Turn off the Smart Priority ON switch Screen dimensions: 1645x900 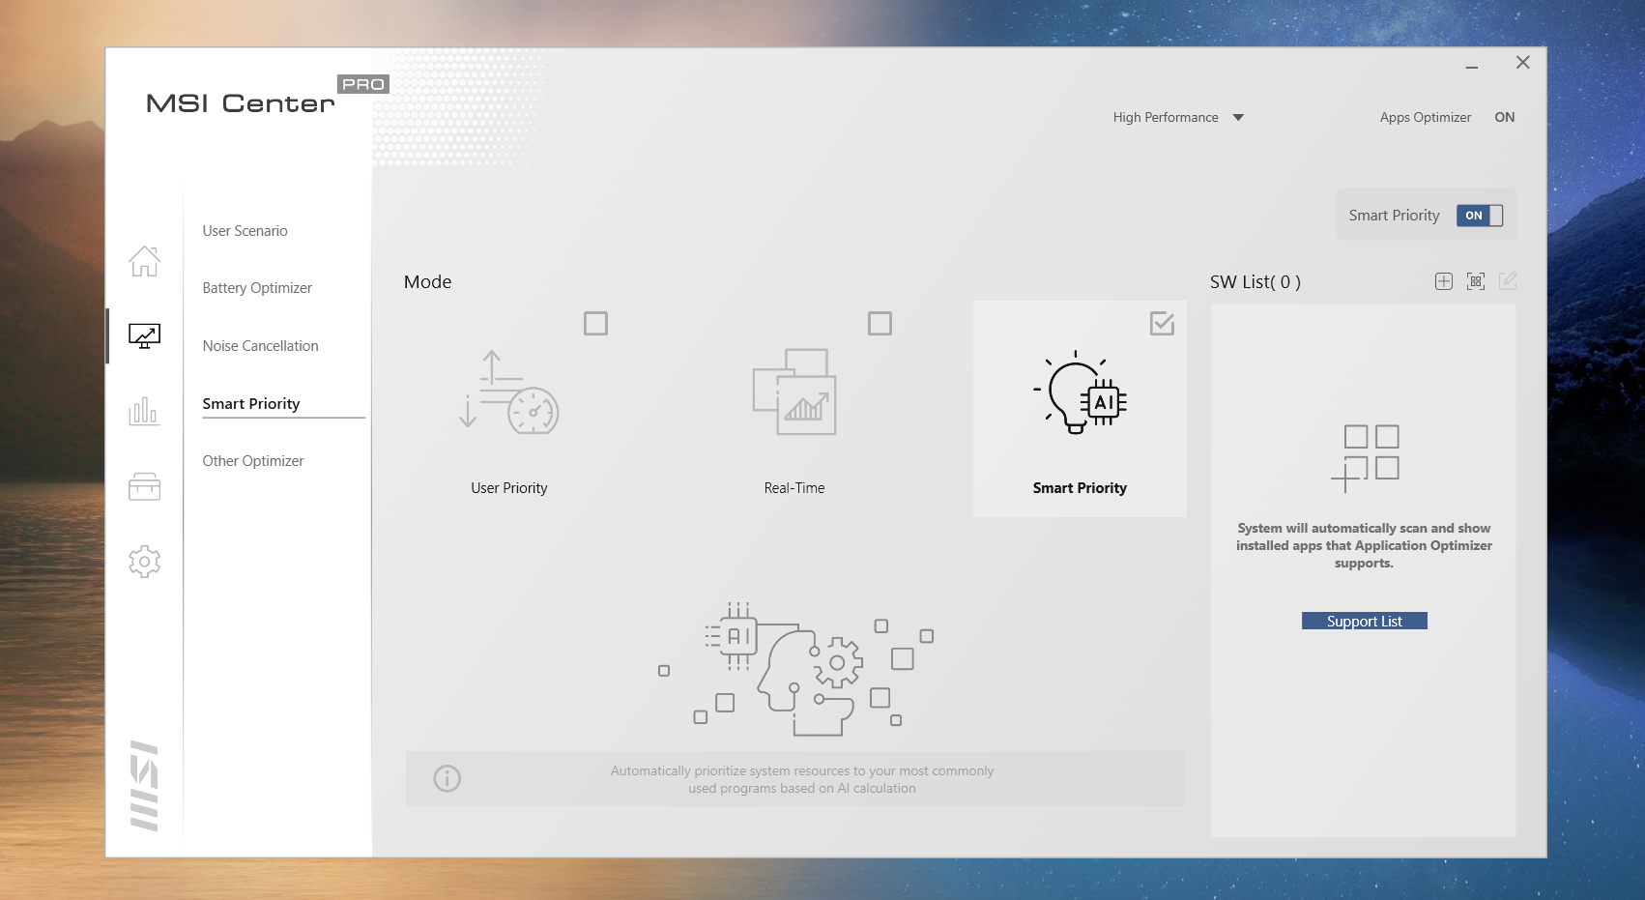point(1480,216)
